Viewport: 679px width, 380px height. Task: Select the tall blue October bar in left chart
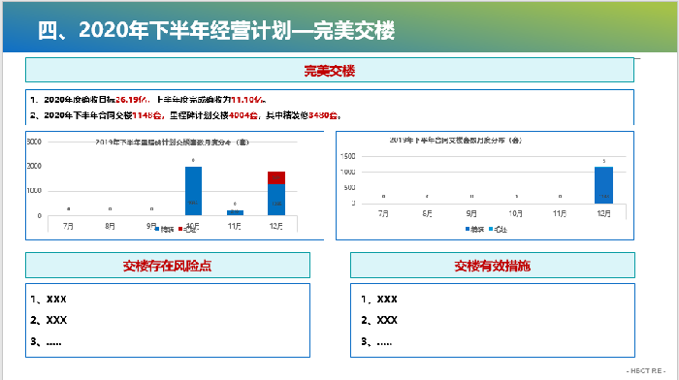tap(193, 191)
